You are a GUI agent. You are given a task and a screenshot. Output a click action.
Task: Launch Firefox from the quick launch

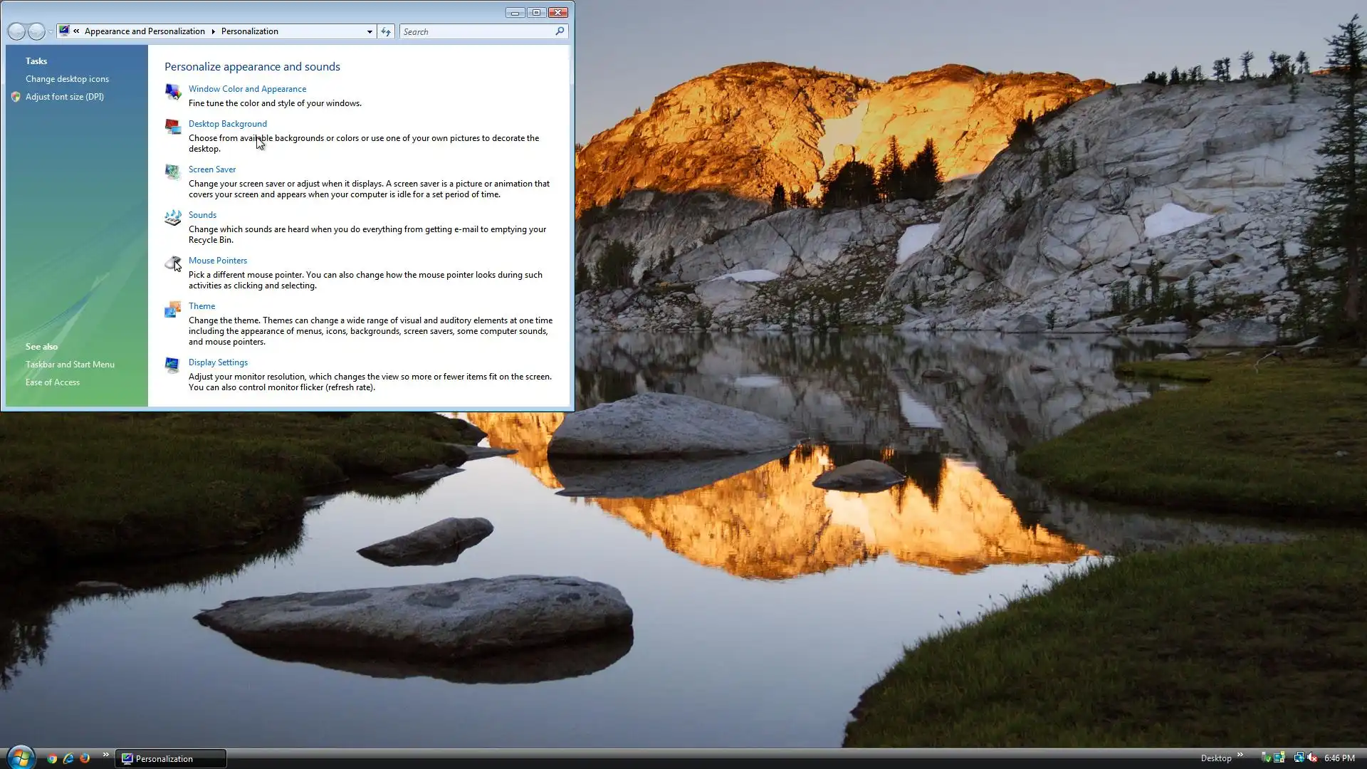pos(85,758)
